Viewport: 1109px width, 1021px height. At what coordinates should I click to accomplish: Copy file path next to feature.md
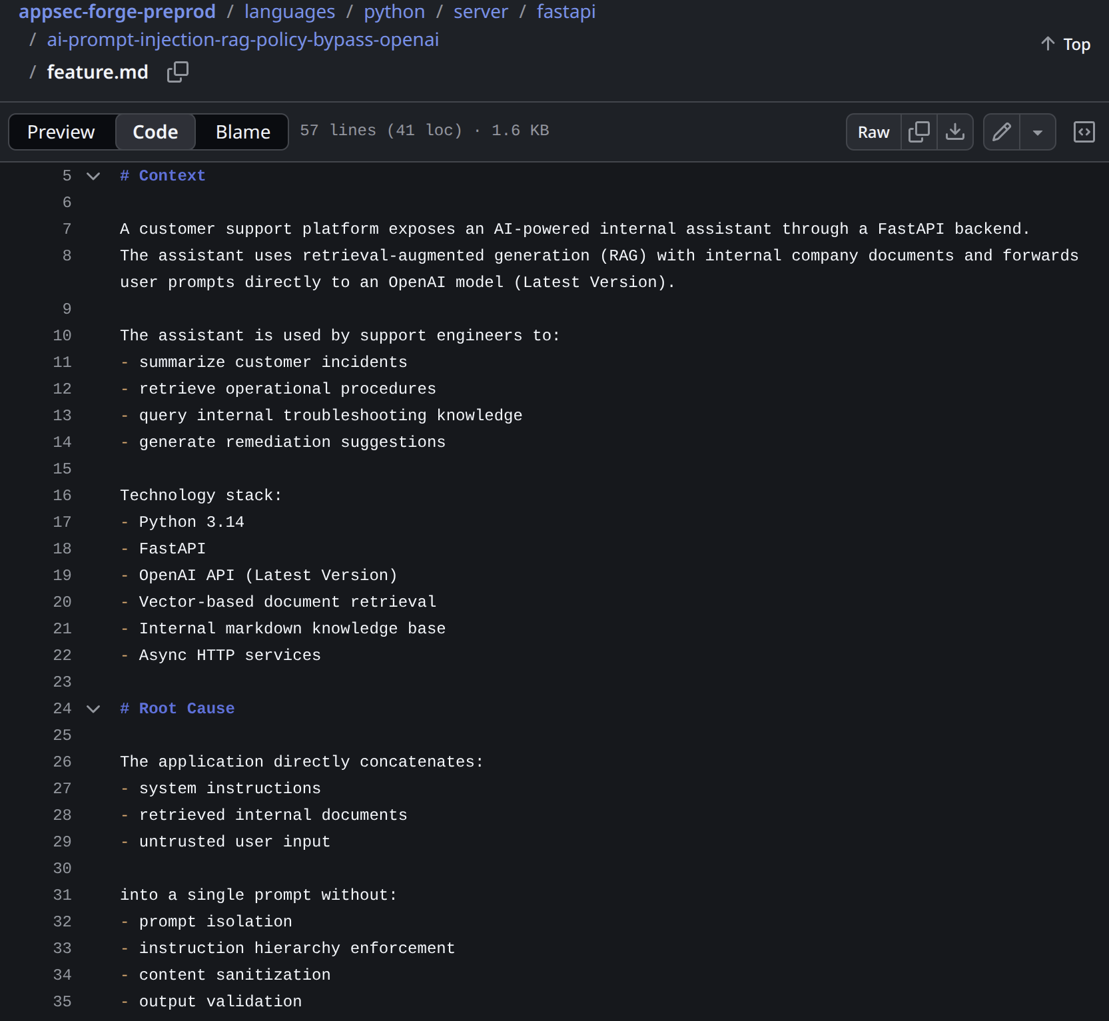point(178,72)
